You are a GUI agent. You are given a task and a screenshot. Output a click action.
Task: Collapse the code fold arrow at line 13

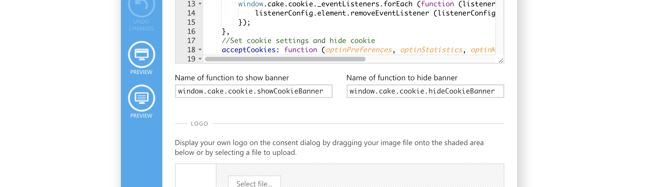tap(200, 4)
